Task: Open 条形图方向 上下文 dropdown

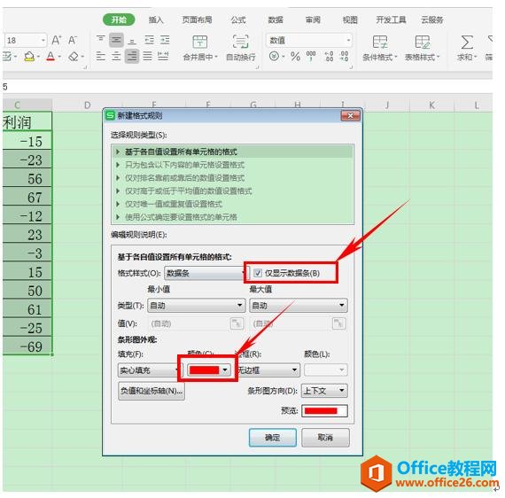Action: pos(324,391)
